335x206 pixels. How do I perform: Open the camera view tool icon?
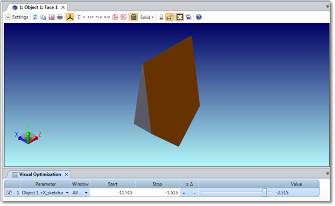coord(79,17)
